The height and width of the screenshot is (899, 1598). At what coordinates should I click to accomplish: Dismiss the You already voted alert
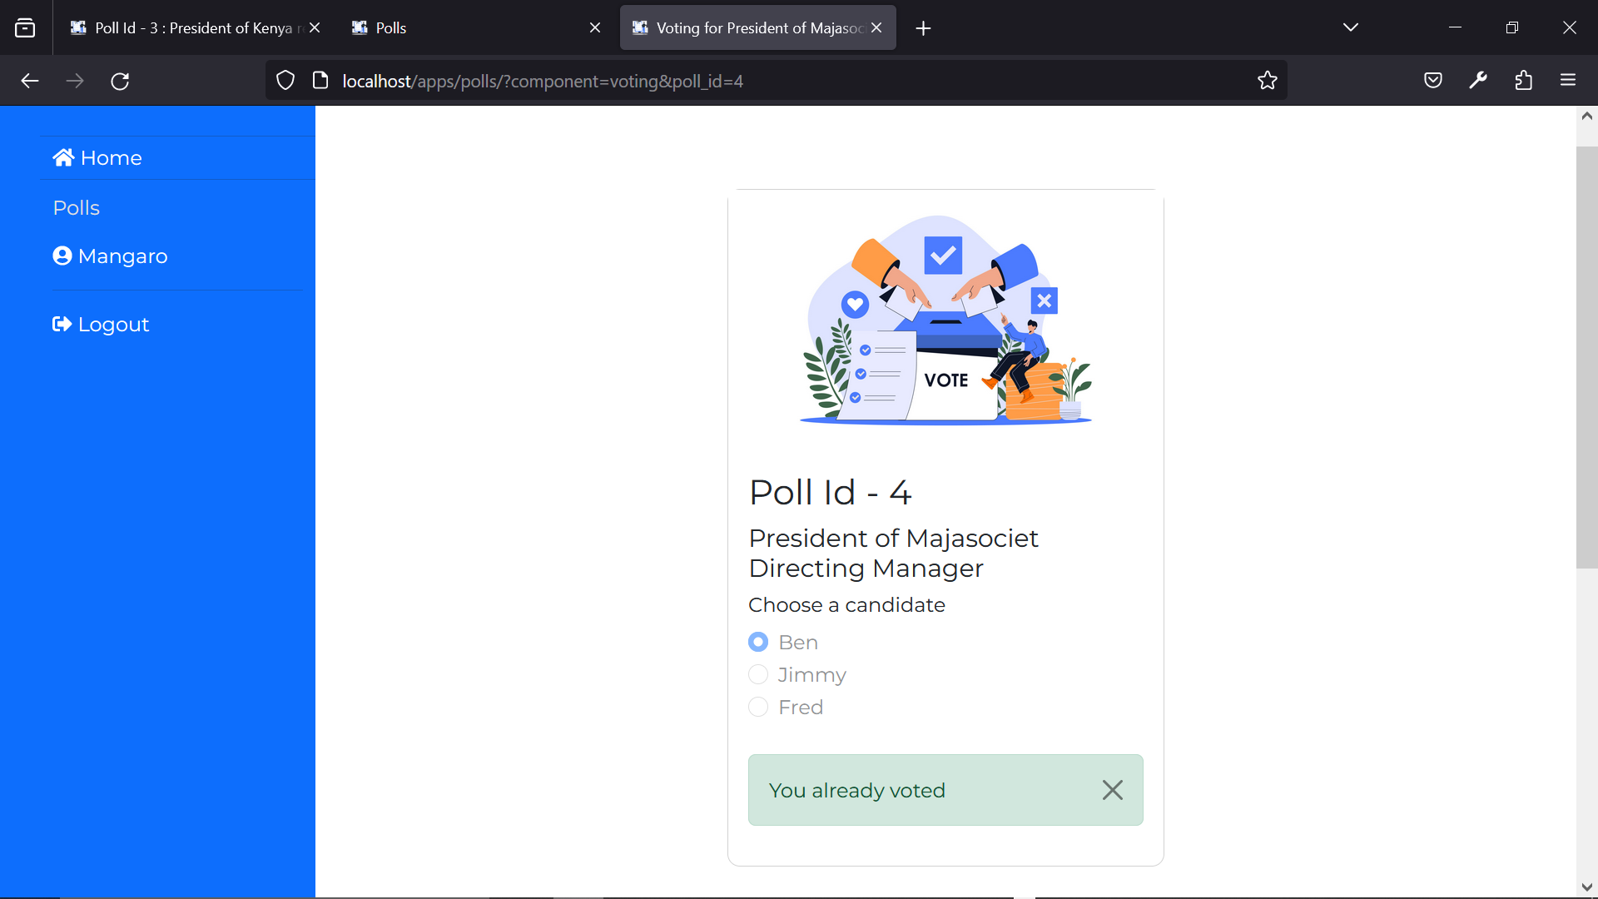pos(1113,789)
